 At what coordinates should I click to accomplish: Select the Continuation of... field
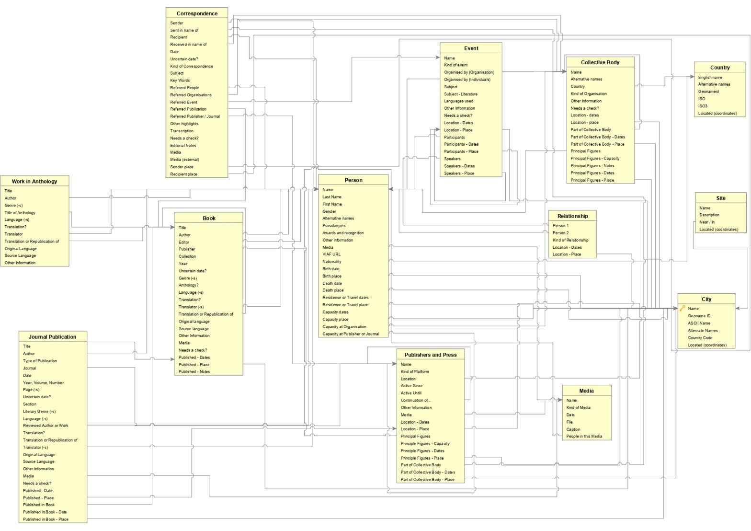tap(415, 400)
